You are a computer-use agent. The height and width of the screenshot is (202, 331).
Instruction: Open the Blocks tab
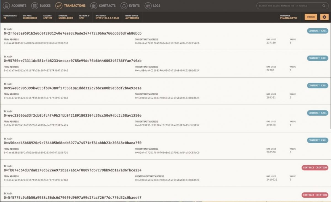pyautogui.click(x=45, y=6)
